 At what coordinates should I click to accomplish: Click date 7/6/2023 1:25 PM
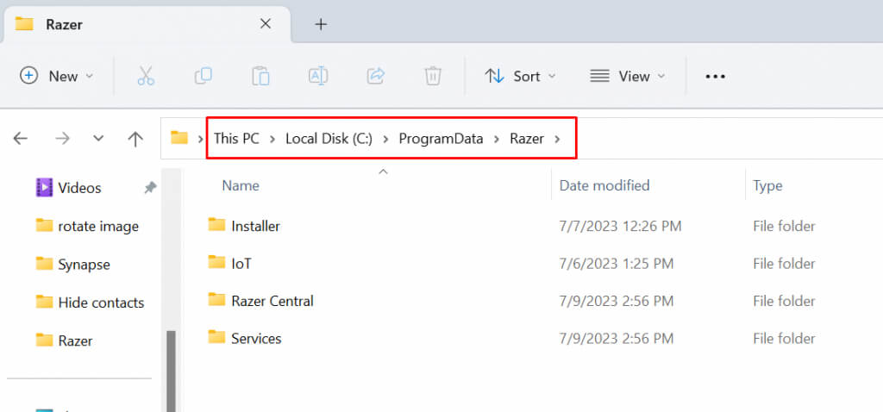tap(616, 264)
